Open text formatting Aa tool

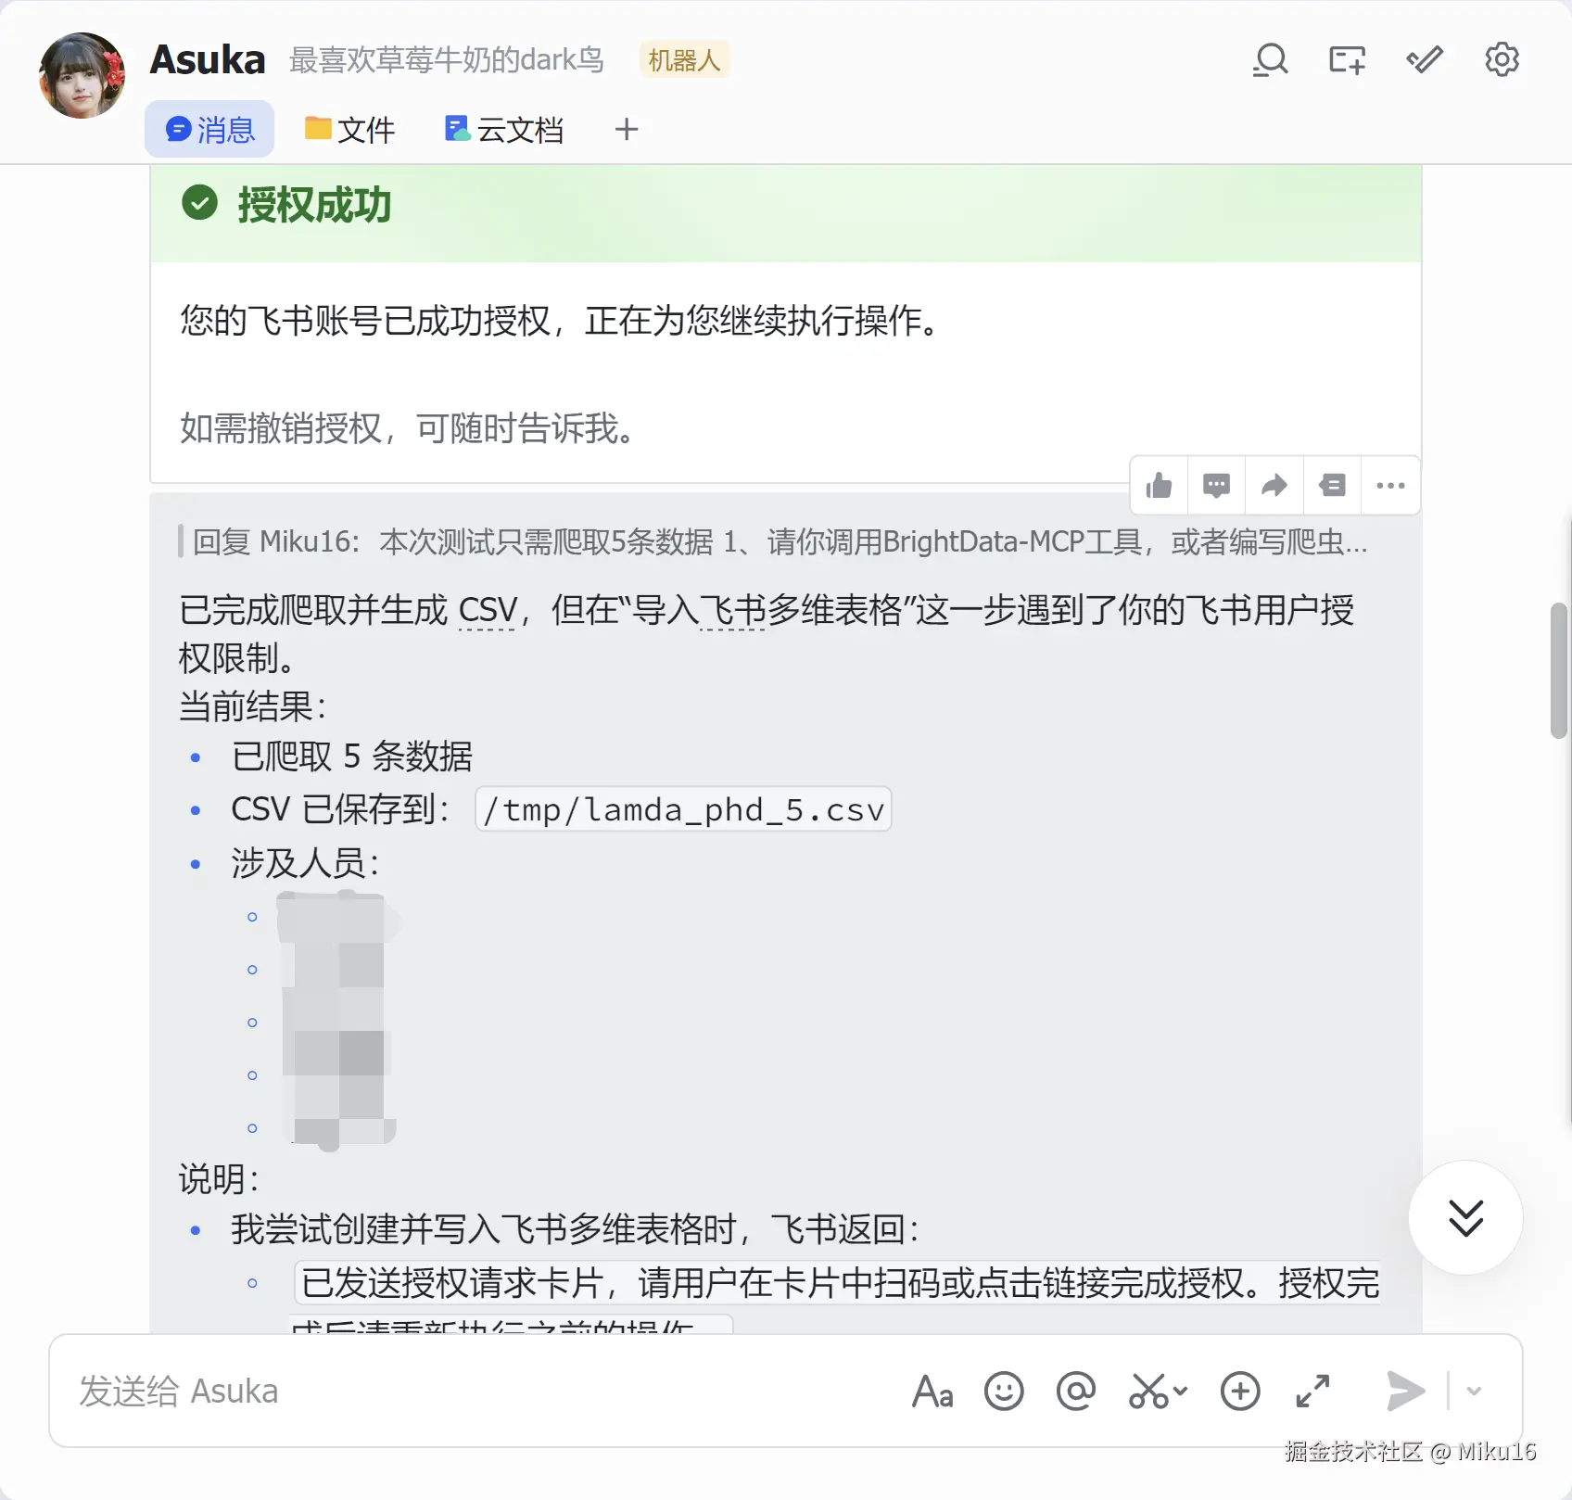[x=932, y=1392]
